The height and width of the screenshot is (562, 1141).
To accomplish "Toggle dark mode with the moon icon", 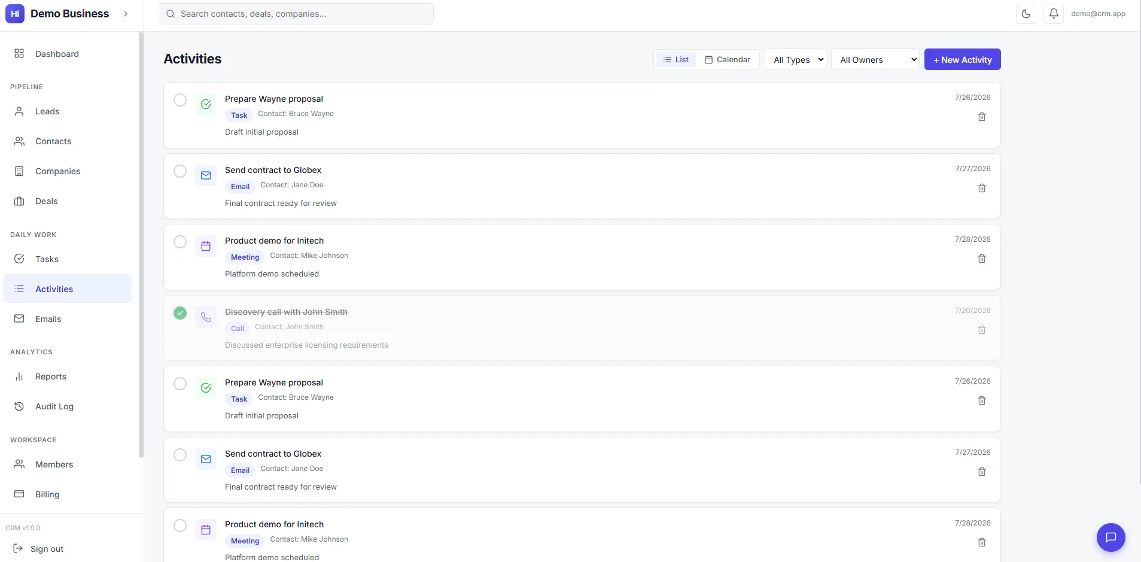I will (x=1026, y=14).
